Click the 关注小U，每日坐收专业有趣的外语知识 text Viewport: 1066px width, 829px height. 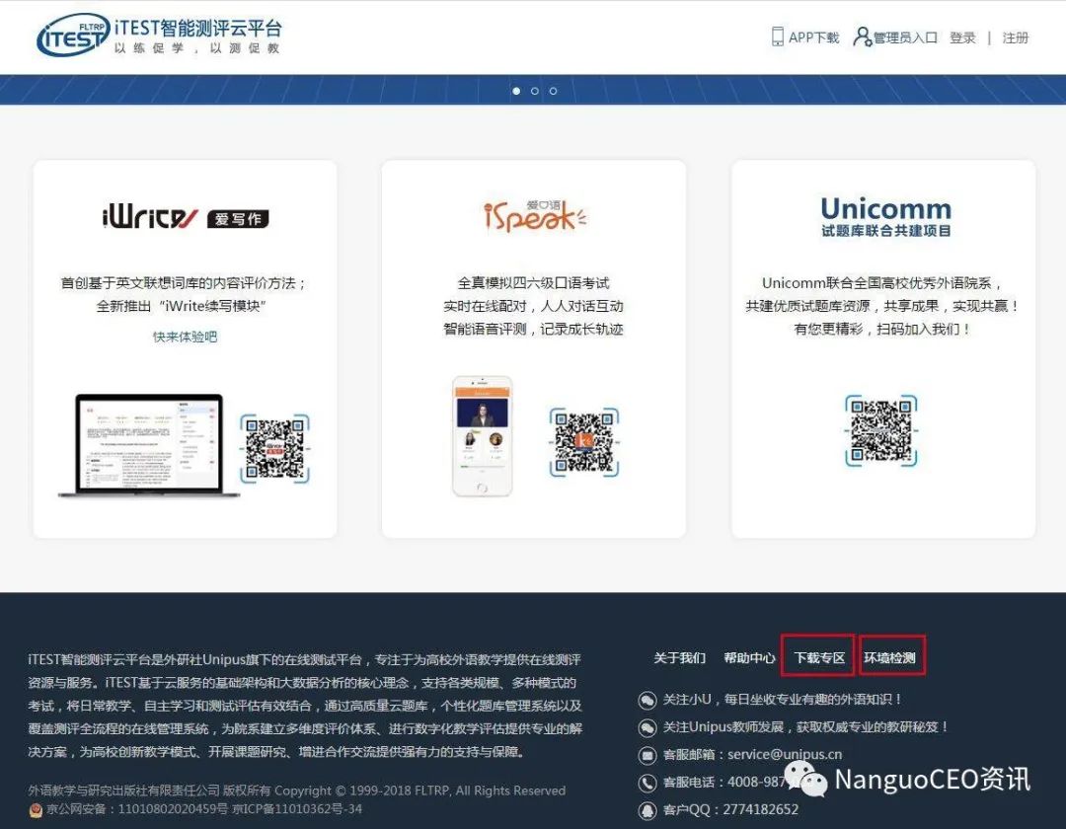click(x=783, y=699)
